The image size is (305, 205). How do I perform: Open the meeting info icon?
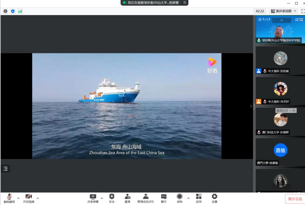5,11
